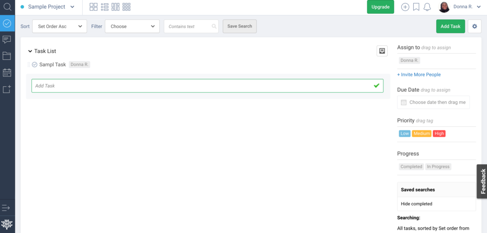Select the Medium priority tag
Screen dimensions: 487x233
pyautogui.click(x=422, y=133)
